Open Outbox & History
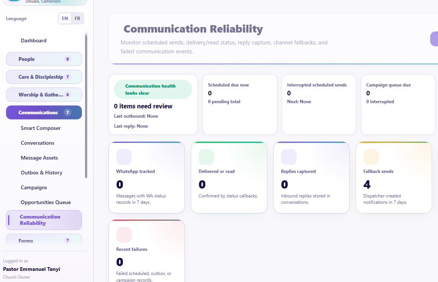 click(42, 173)
